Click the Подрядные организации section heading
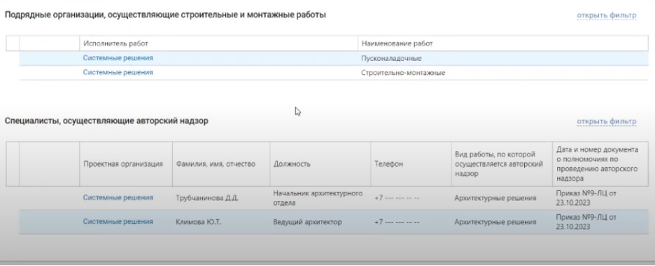The height and width of the screenshot is (266, 655). coord(165,15)
